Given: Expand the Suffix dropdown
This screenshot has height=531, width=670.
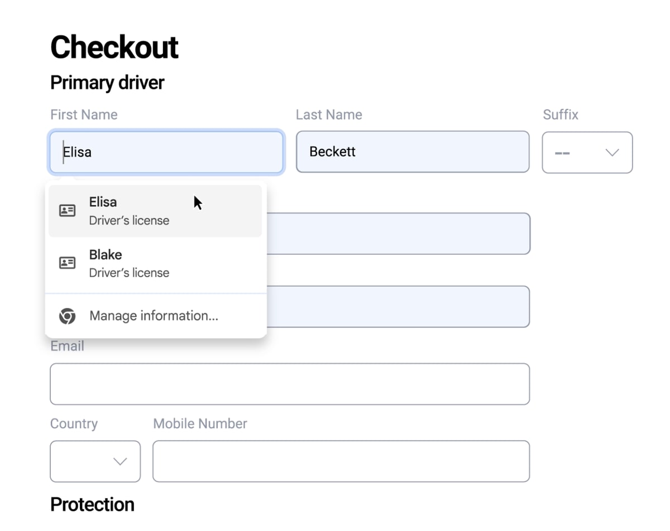Looking at the screenshot, I should point(587,152).
